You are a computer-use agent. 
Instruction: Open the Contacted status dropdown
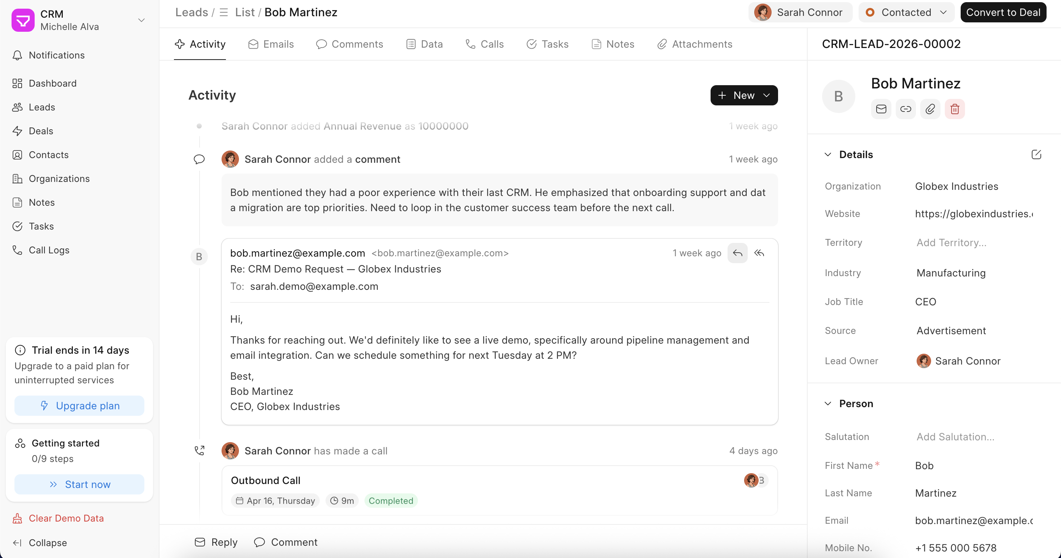point(906,12)
